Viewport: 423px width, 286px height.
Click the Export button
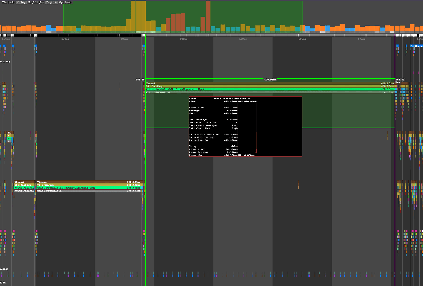(x=51, y=2)
